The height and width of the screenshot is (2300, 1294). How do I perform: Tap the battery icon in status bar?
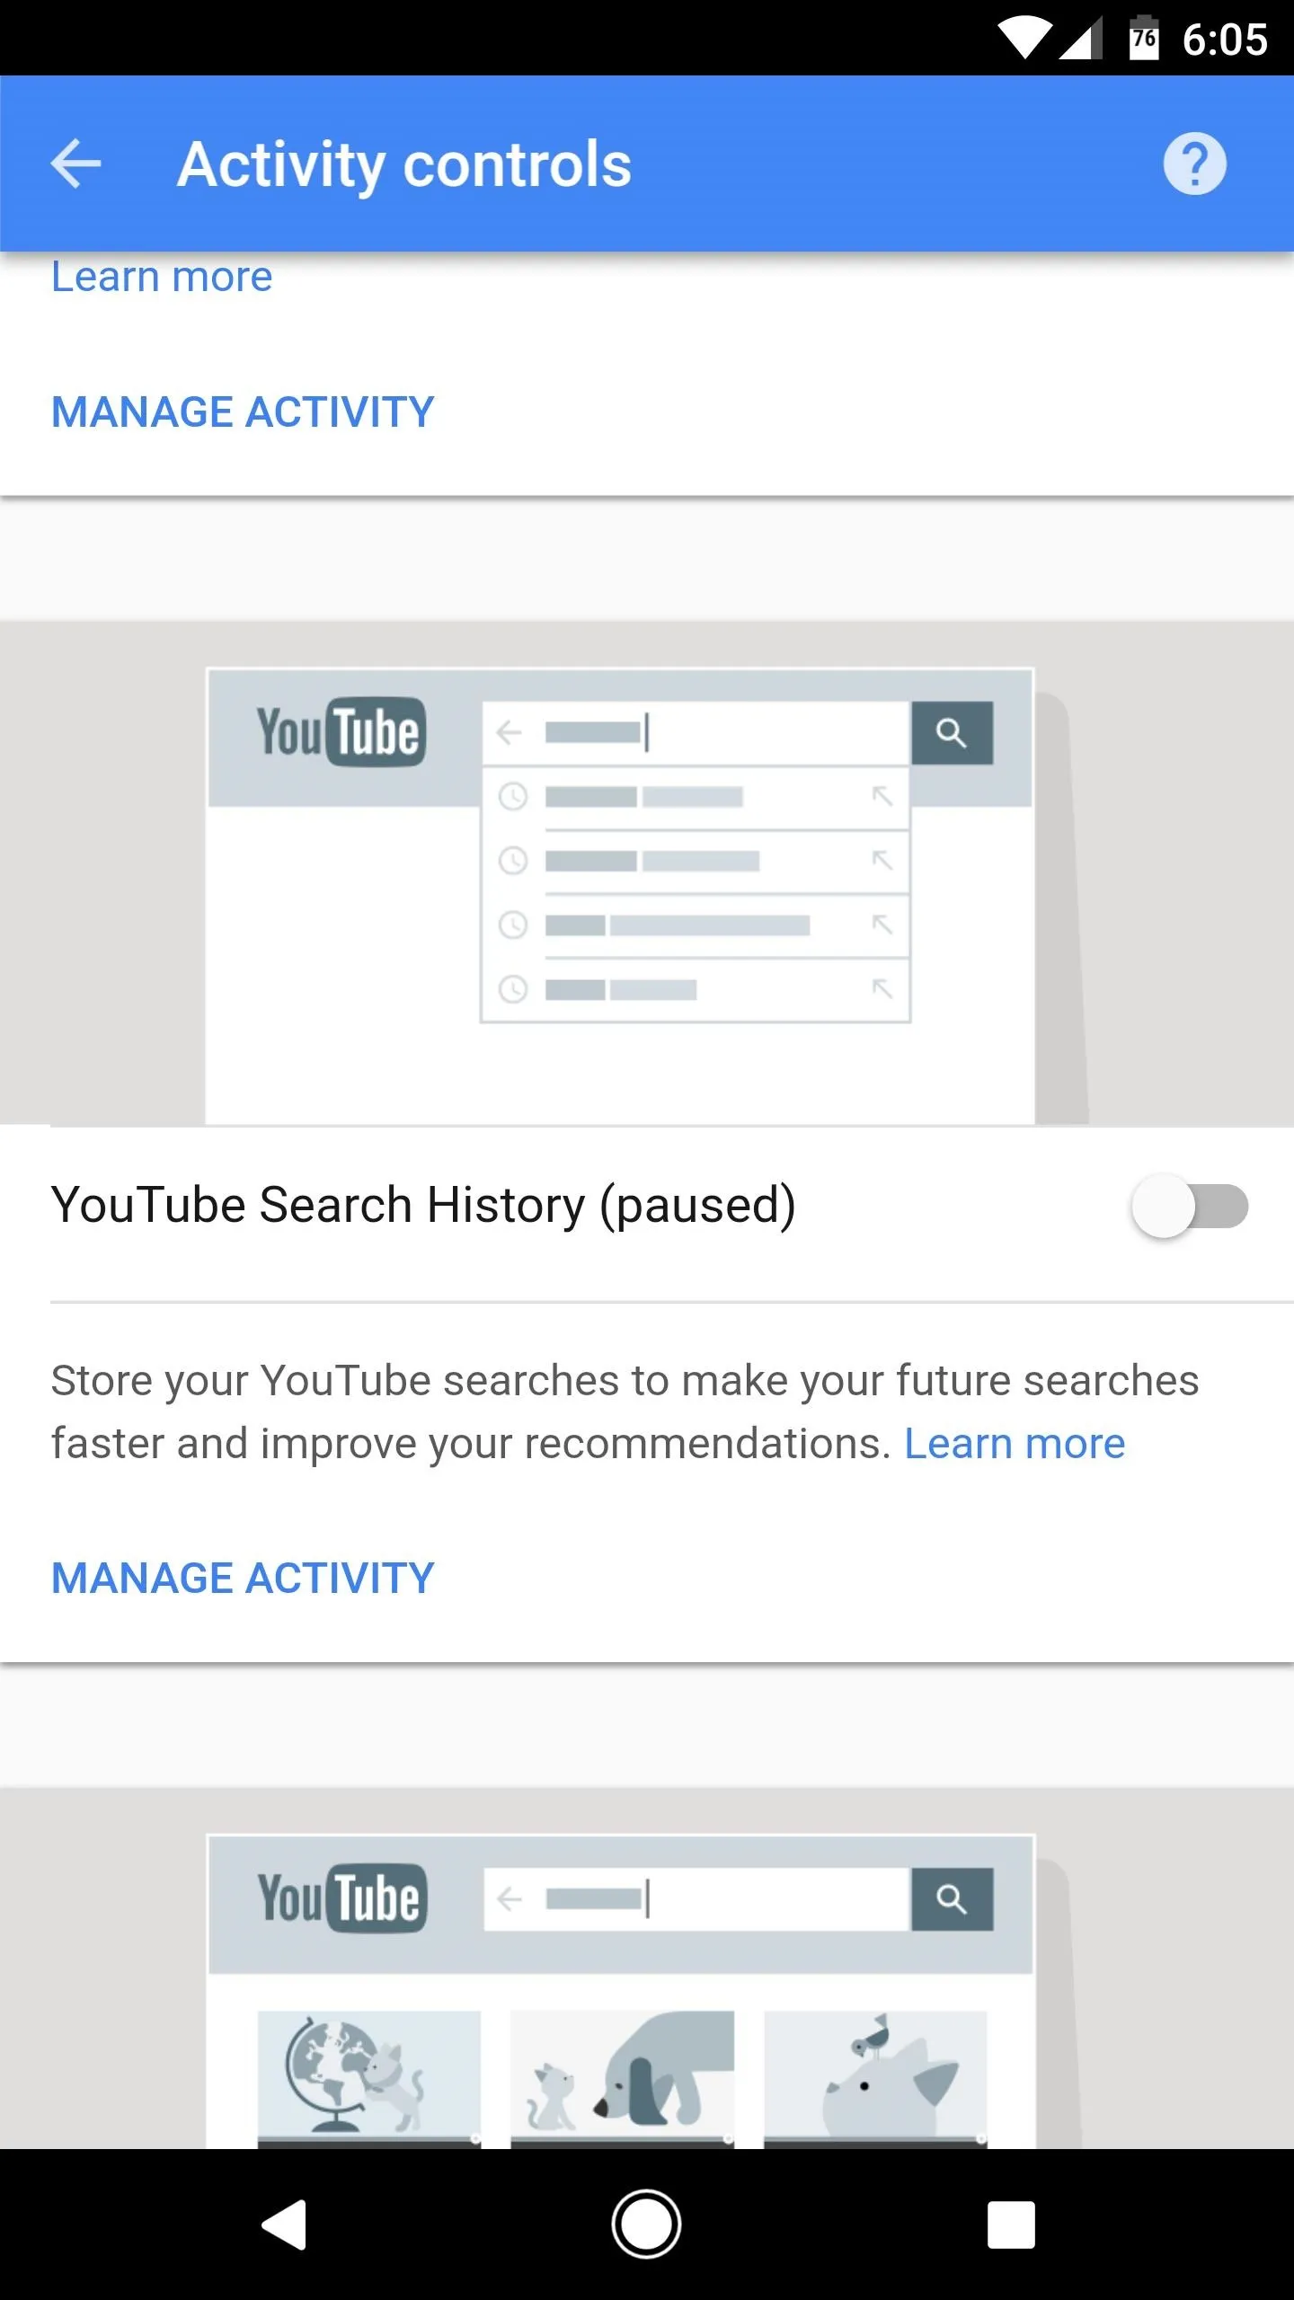[x=1143, y=38]
